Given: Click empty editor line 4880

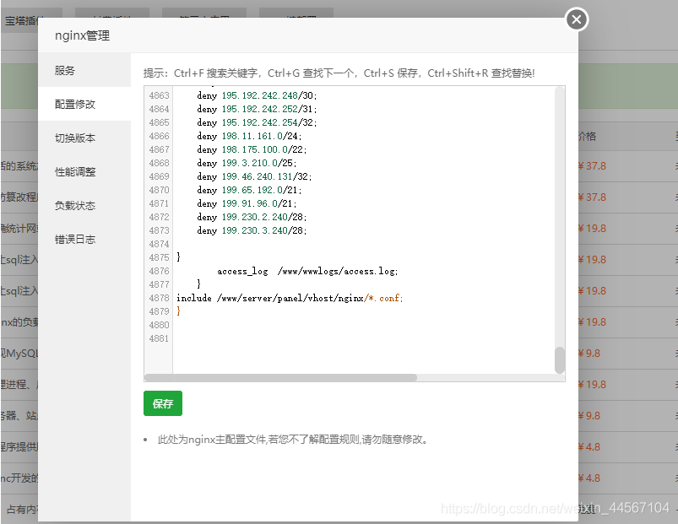Looking at the screenshot, I should coord(363,325).
